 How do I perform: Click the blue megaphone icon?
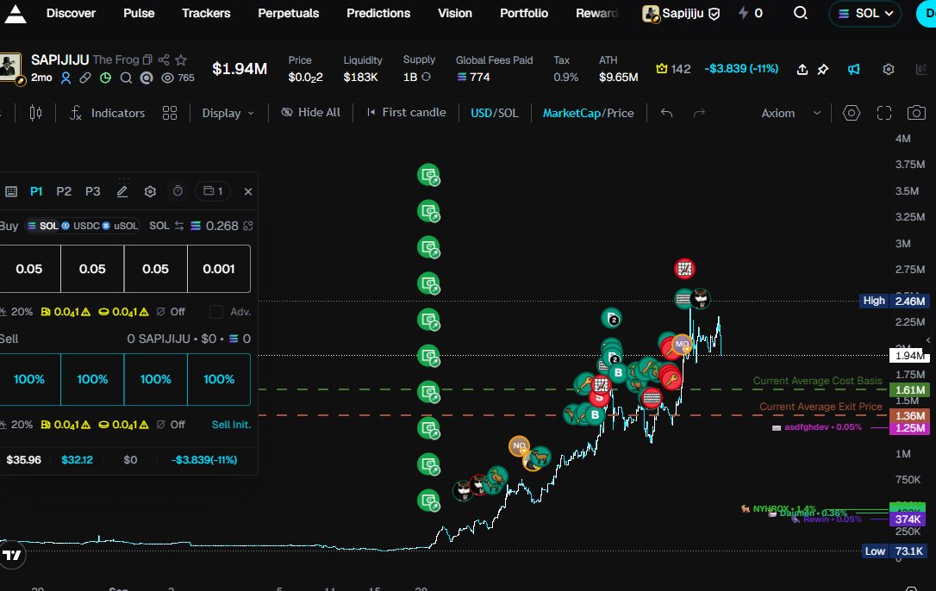[854, 70]
